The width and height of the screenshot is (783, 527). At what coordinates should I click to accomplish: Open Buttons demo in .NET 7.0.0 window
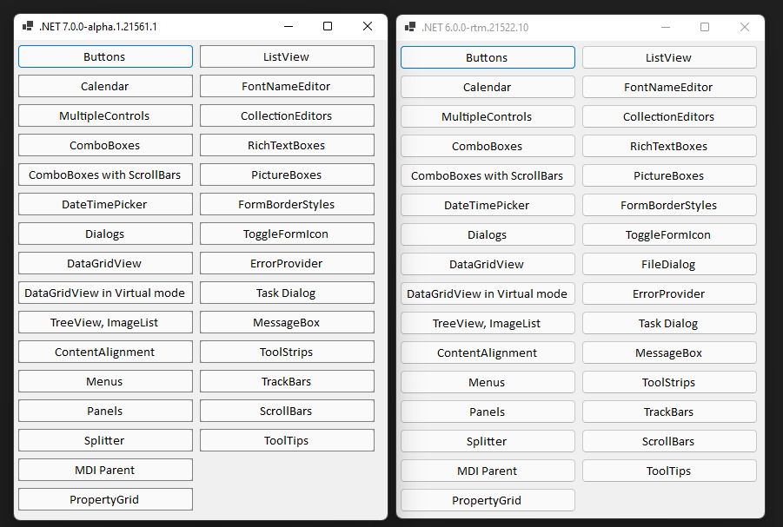coord(105,57)
